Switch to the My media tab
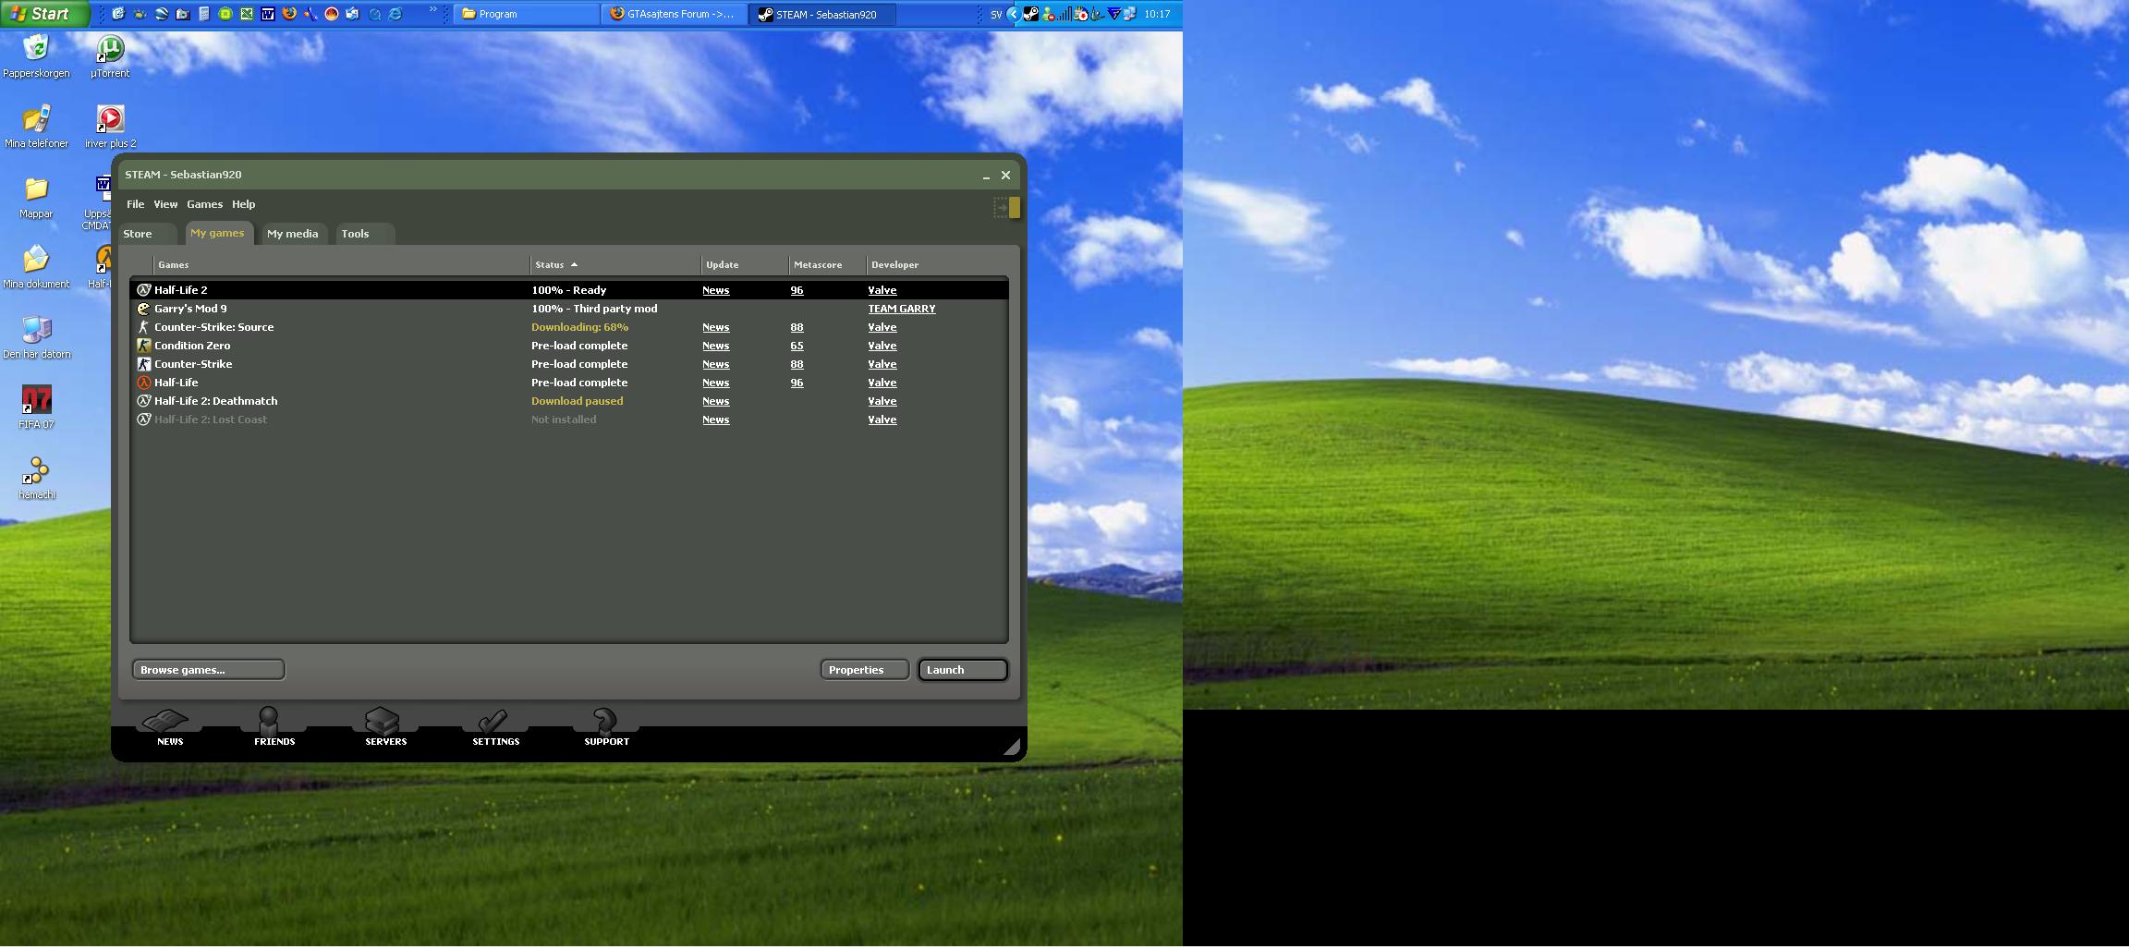The width and height of the screenshot is (2129, 949). click(x=293, y=234)
